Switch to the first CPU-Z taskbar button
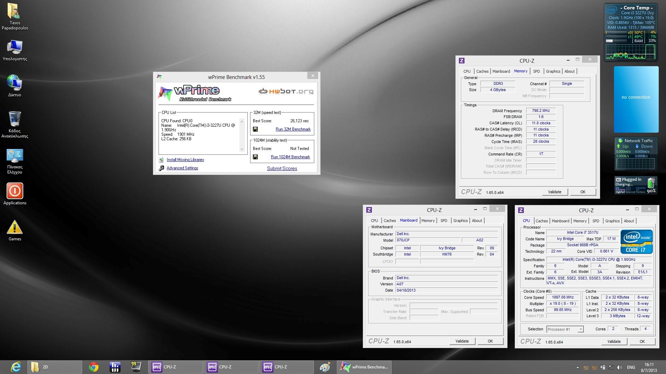666x374 pixels. point(175,367)
